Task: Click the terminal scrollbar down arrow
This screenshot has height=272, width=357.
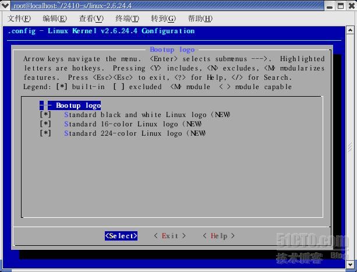Action: 350,264
